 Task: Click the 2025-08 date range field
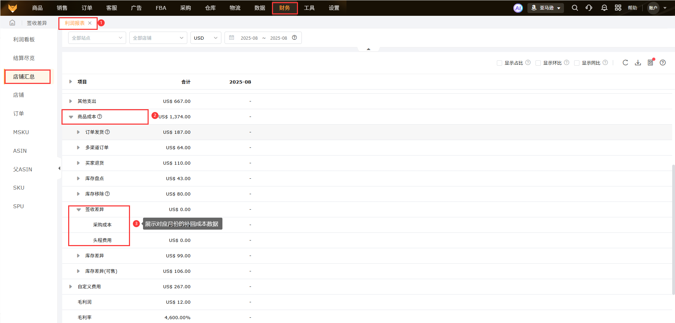tap(263, 38)
